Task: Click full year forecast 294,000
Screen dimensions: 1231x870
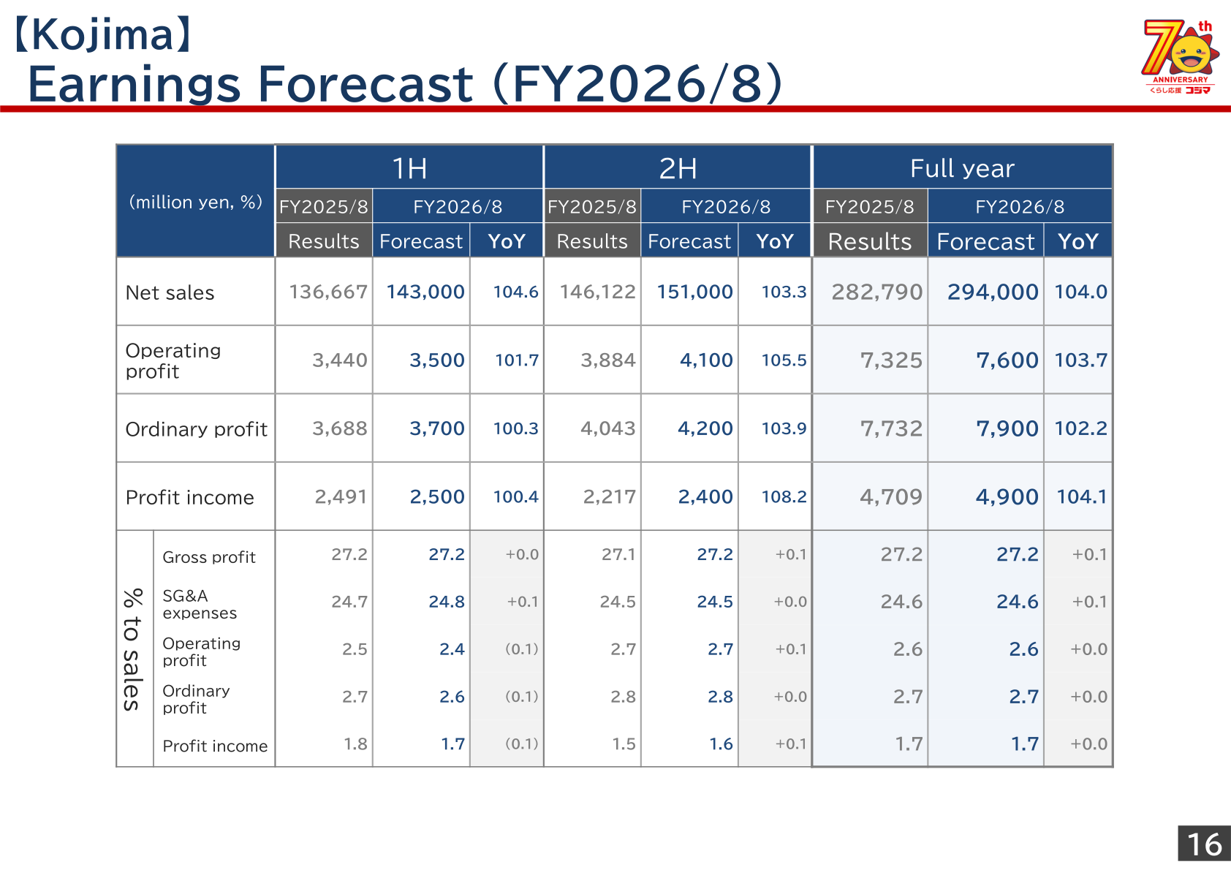Action: [x=993, y=292]
